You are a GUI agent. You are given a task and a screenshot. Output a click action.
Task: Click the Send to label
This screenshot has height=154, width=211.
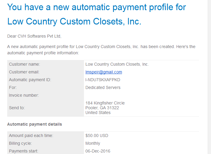[17, 108]
